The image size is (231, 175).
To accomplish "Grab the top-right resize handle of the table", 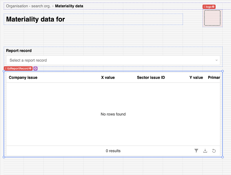I will [223, 71].
